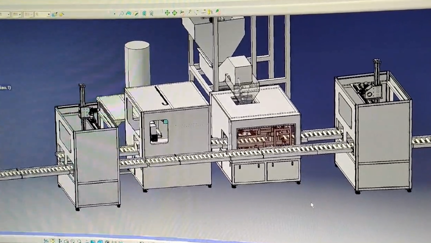431x243 pixels.
Task: Select the tall cylinder tank in the model
Action: pyautogui.click(x=137, y=63)
